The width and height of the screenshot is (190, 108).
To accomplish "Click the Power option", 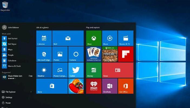I will (8, 103).
